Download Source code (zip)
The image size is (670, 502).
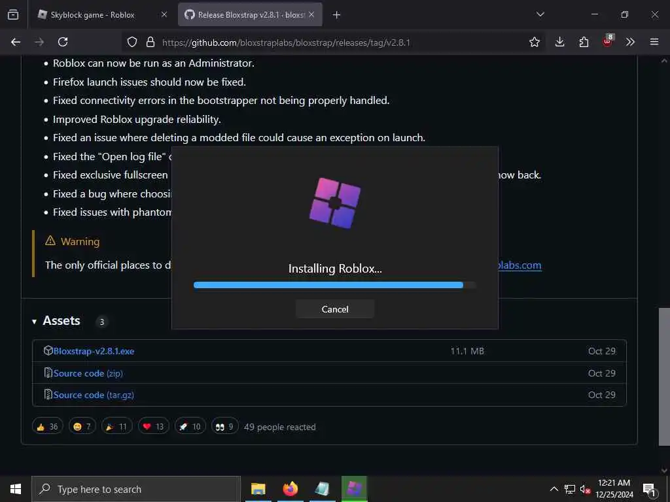[88, 373]
